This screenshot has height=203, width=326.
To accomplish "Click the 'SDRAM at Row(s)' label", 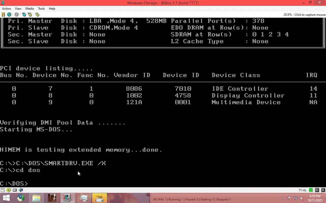I will [201, 35].
